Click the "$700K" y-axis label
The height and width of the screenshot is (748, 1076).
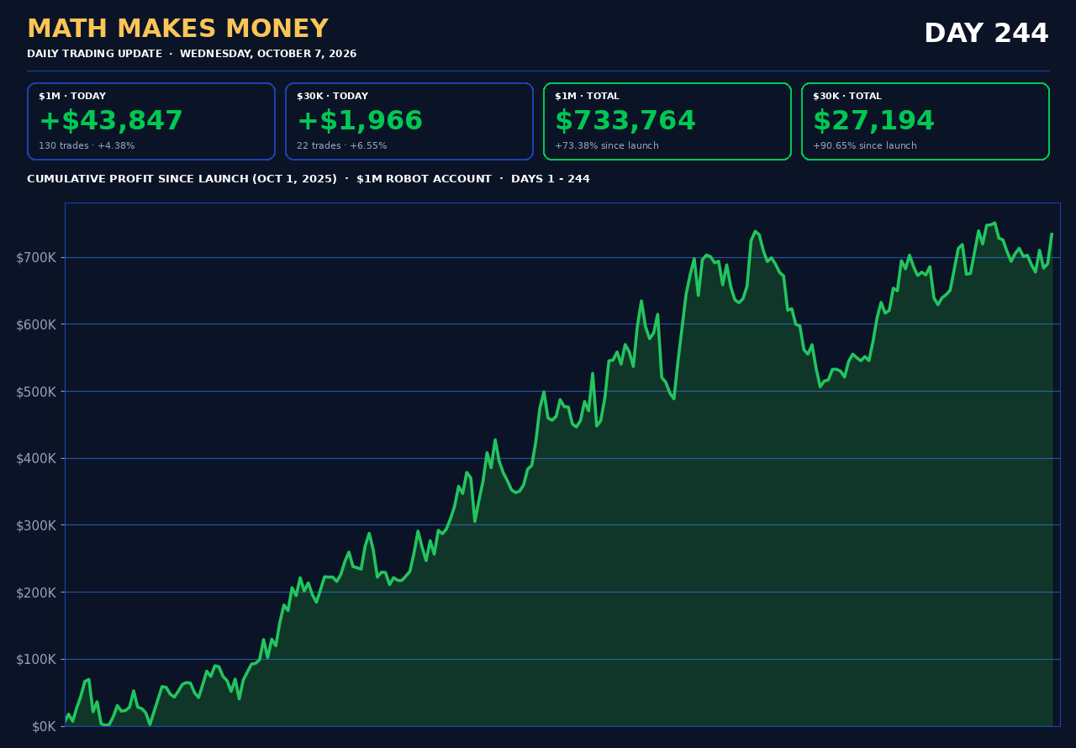(x=36, y=257)
